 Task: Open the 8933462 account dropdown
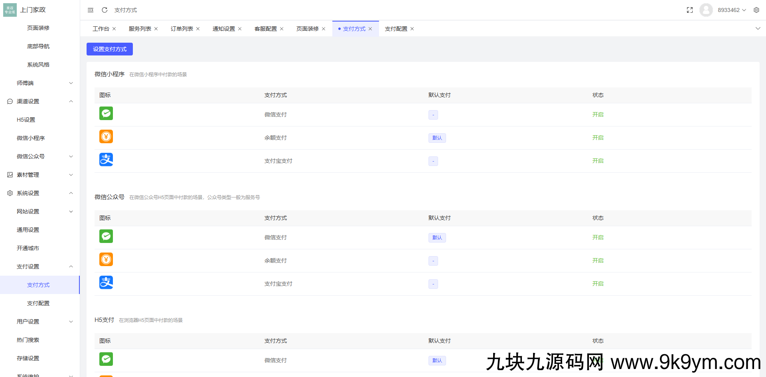pyautogui.click(x=728, y=10)
